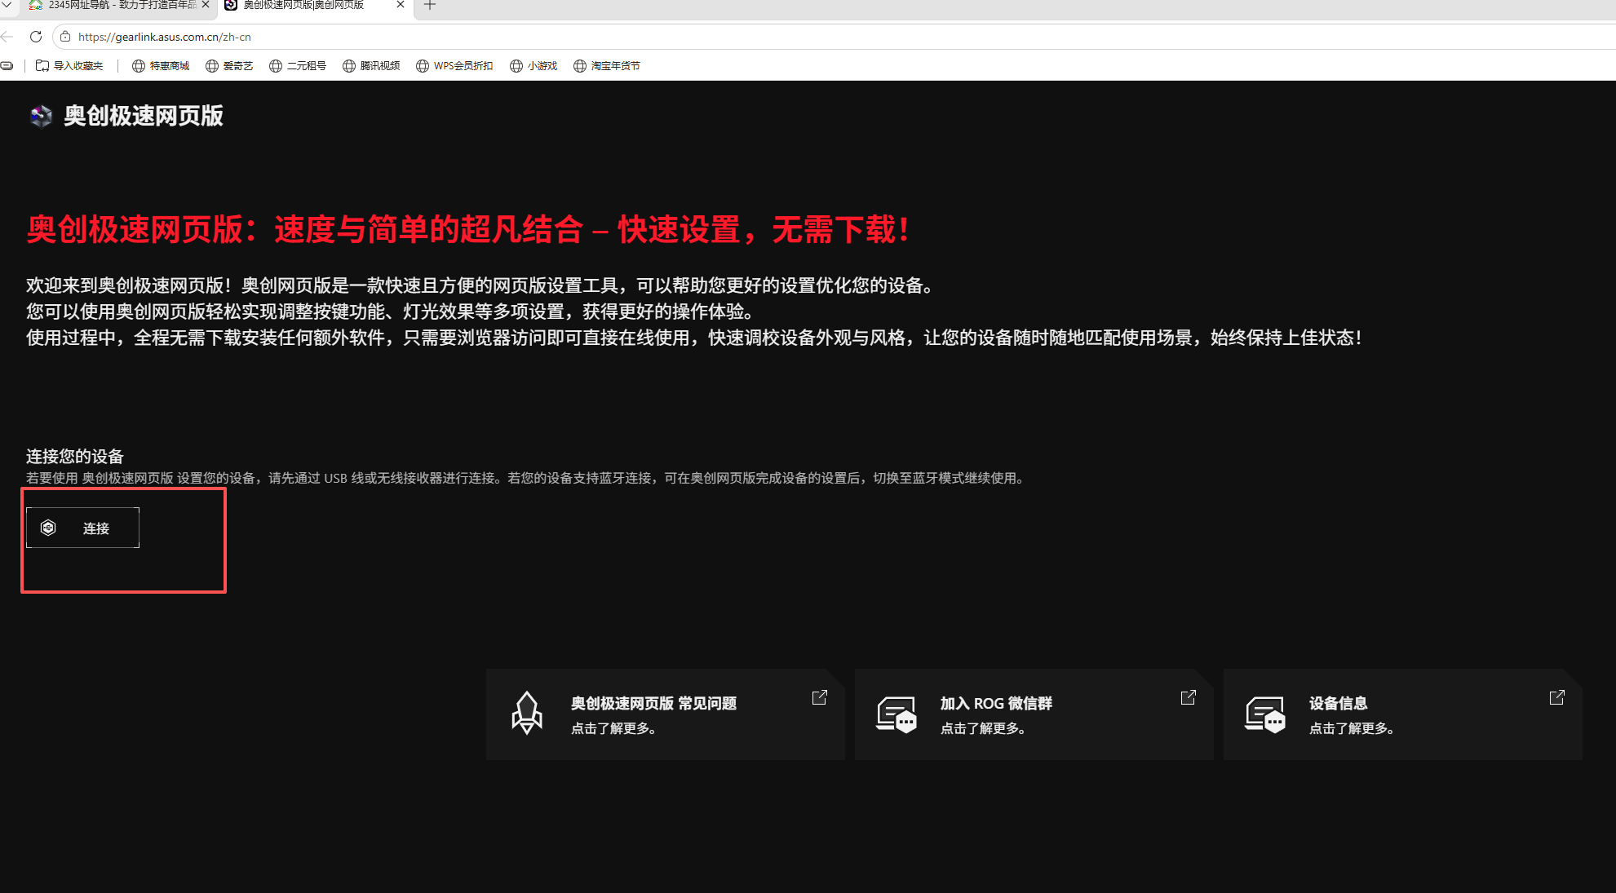Open the 小游戏 bookmark
The image size is (1616, 893).
pos(534,66)
